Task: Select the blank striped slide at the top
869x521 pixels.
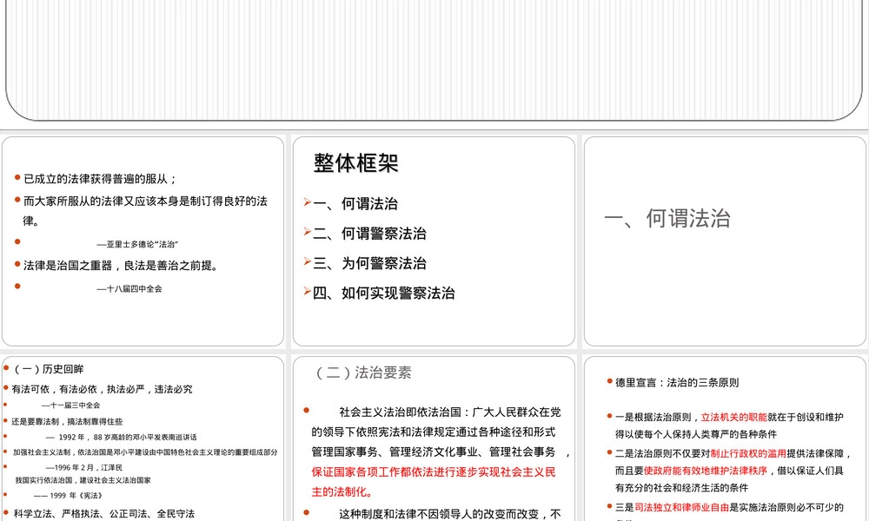Action: click(x=434, y=60)
